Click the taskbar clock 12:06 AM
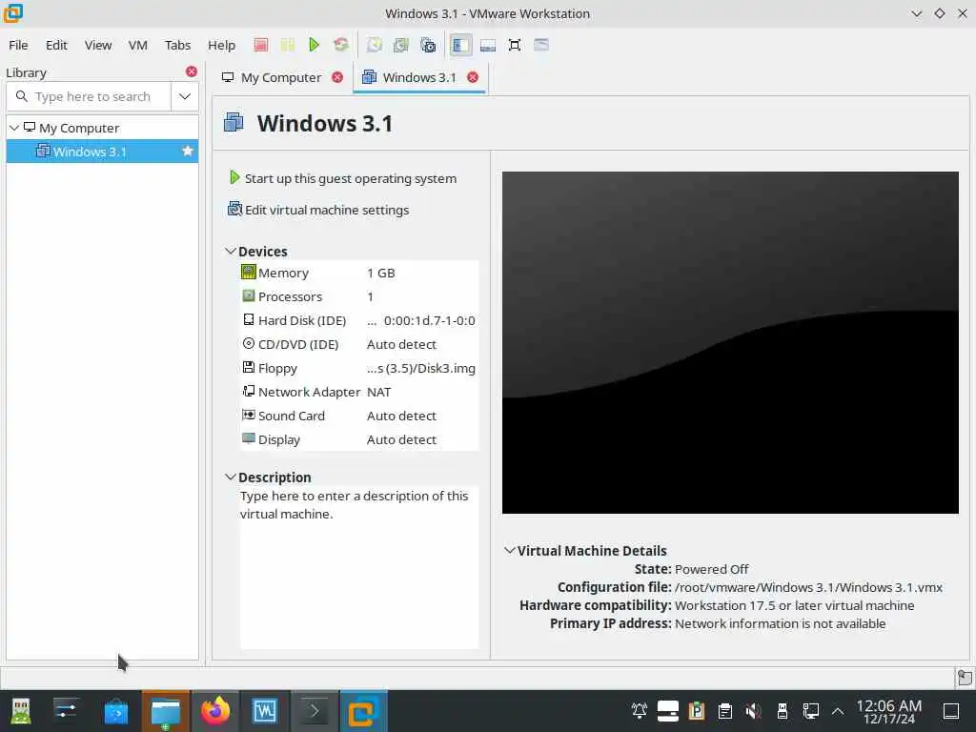 pos(889,711)
